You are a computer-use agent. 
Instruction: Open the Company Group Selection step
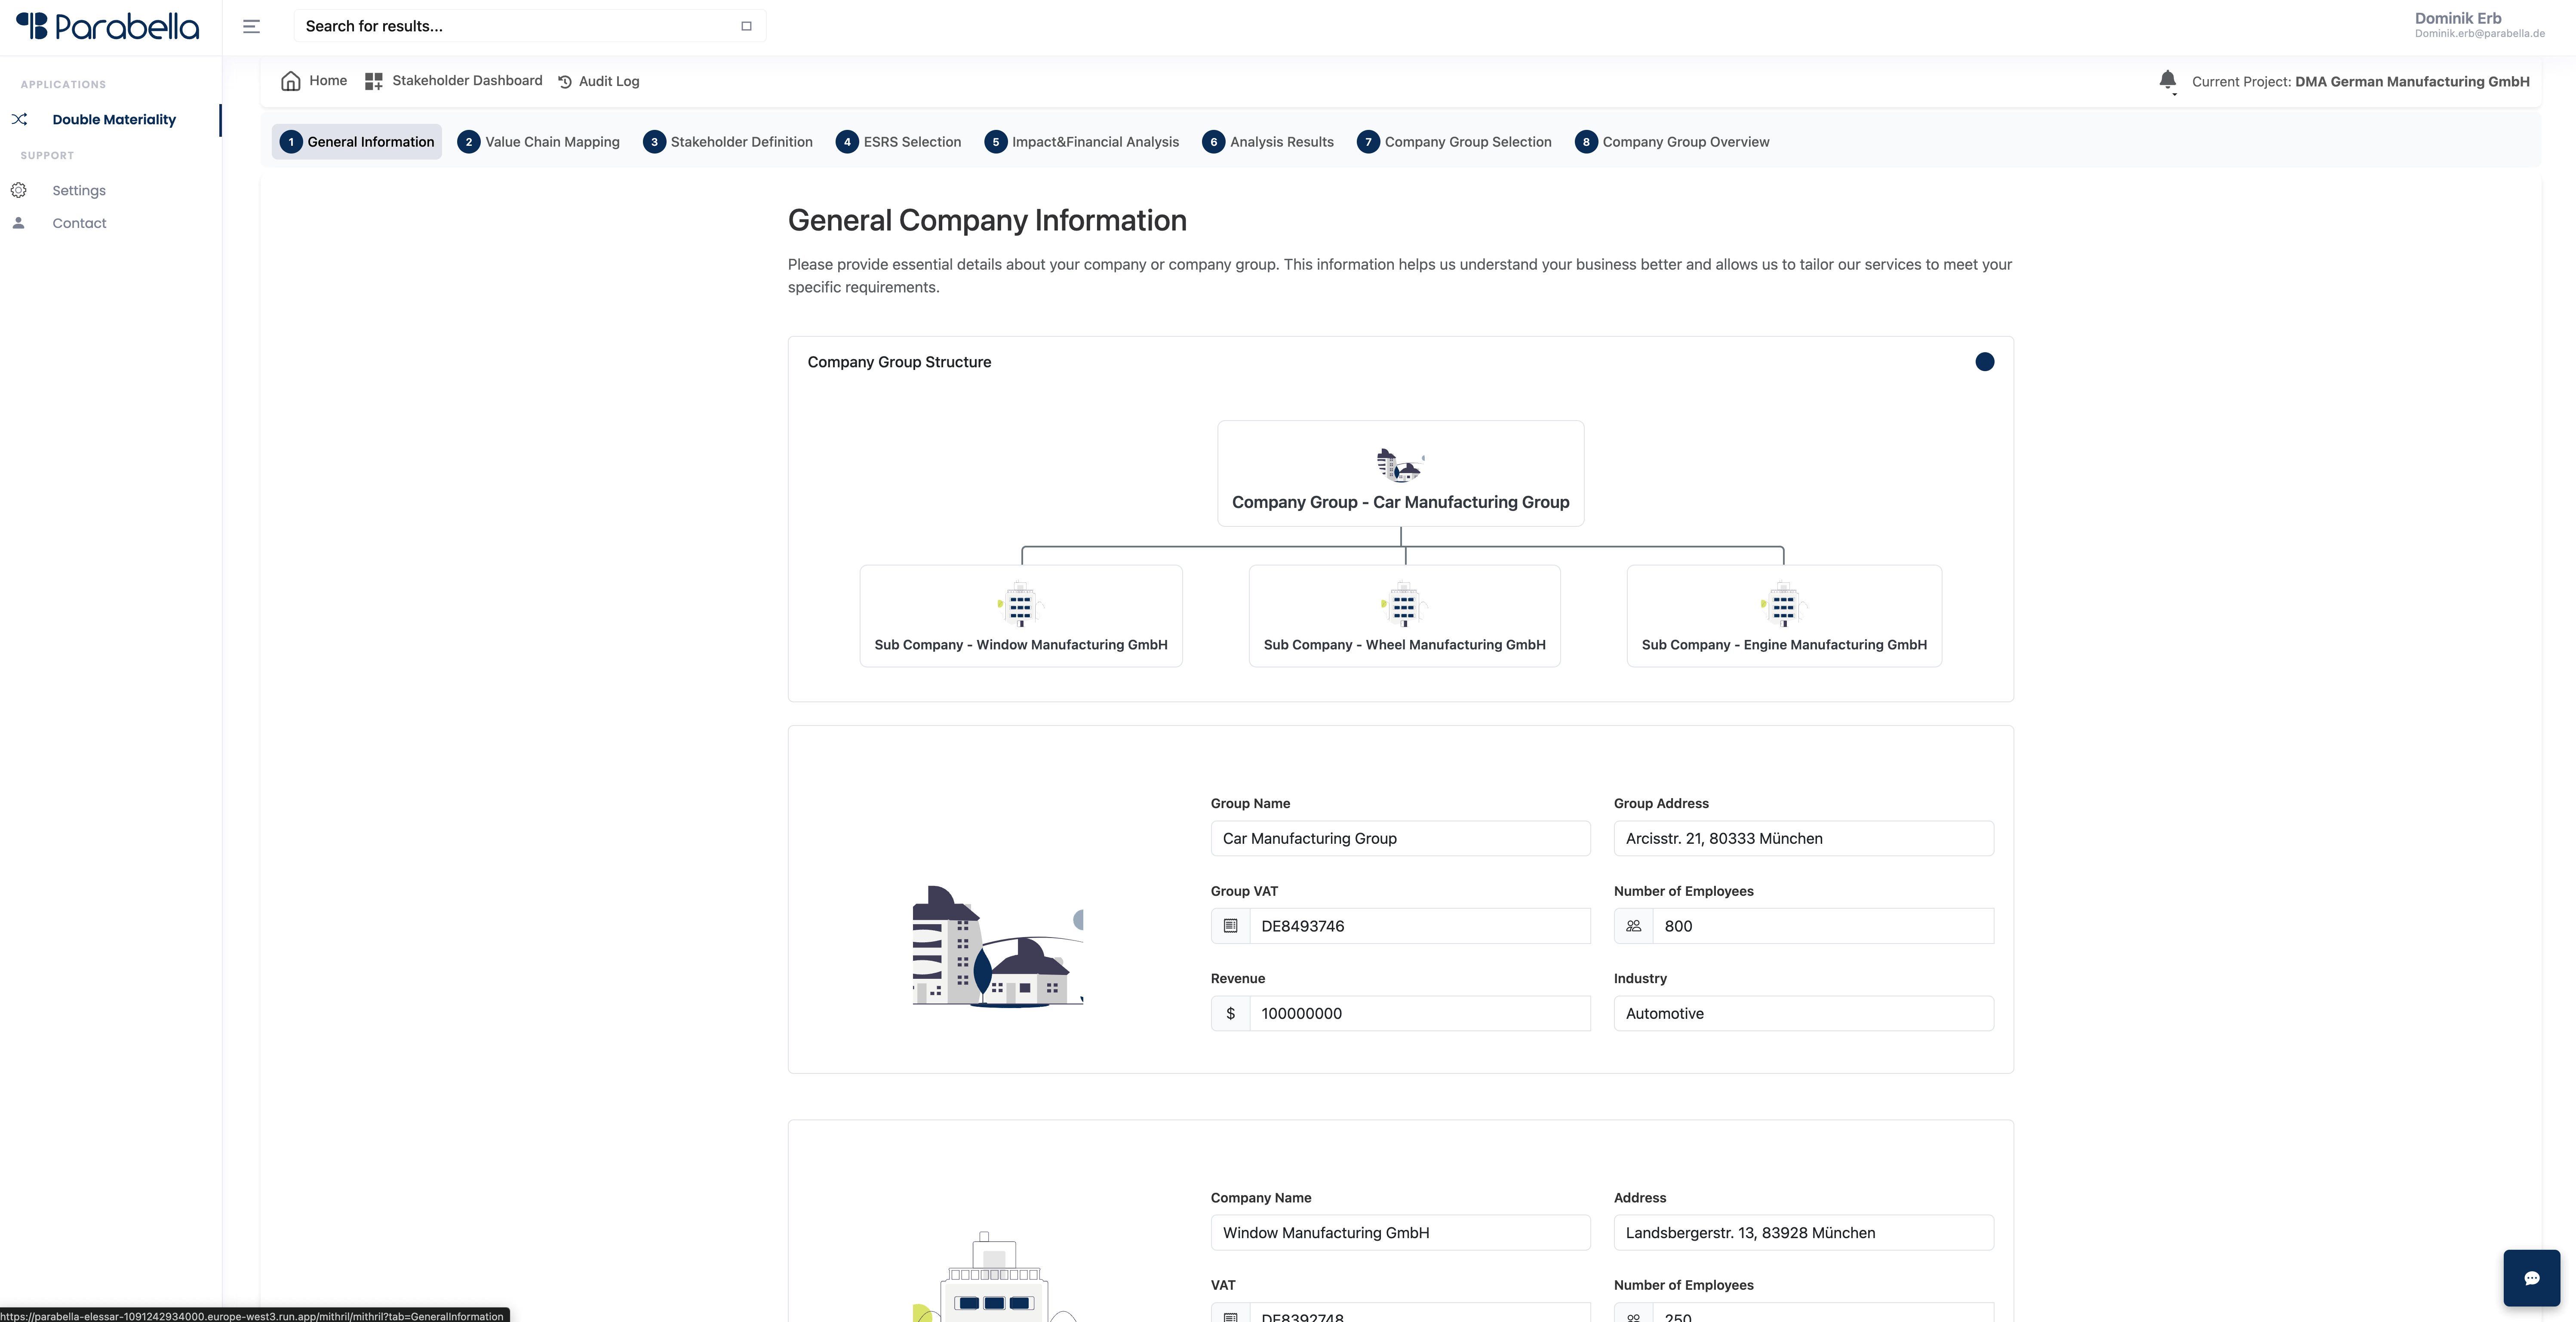(1454, 142)
